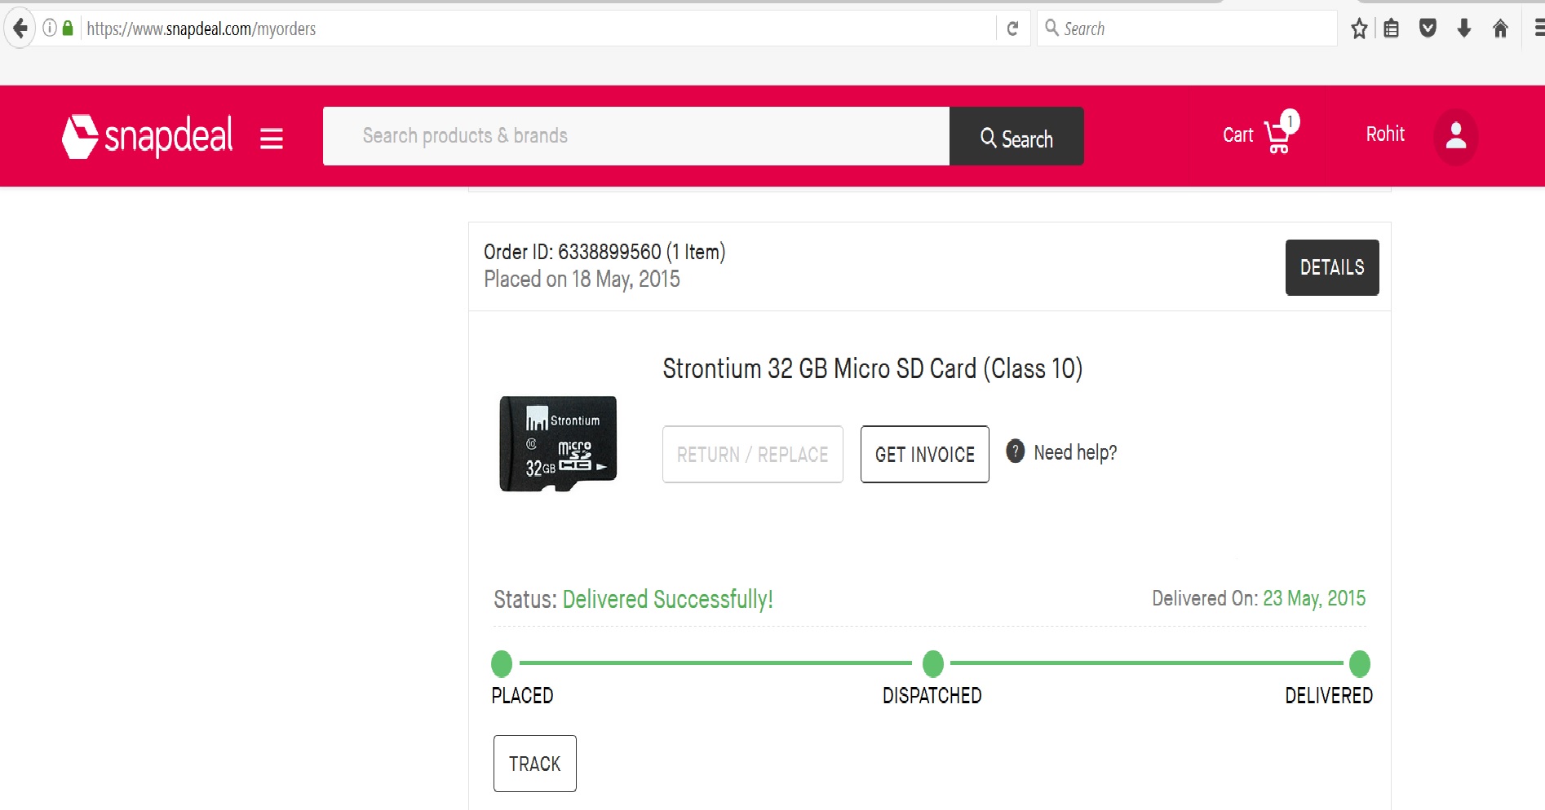The image size is (1545, 810).
Task: Open the Pocket shield icon
Action: (1428, 29)
